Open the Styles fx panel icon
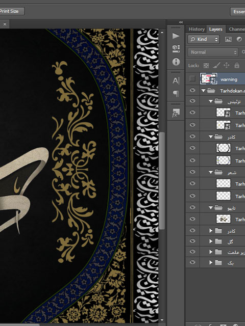Image resolution: width=245 pixels, height=326 pixels. point(176,113)
